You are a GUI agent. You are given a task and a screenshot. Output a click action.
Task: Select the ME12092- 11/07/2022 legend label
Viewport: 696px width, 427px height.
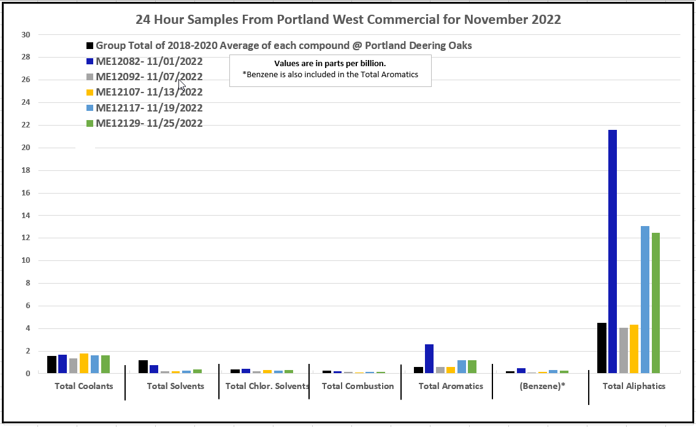pyautogui.click(x=149, y=77)
